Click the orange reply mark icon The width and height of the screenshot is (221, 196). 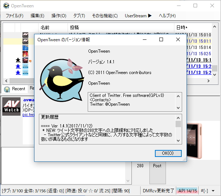tap(30, 61)
